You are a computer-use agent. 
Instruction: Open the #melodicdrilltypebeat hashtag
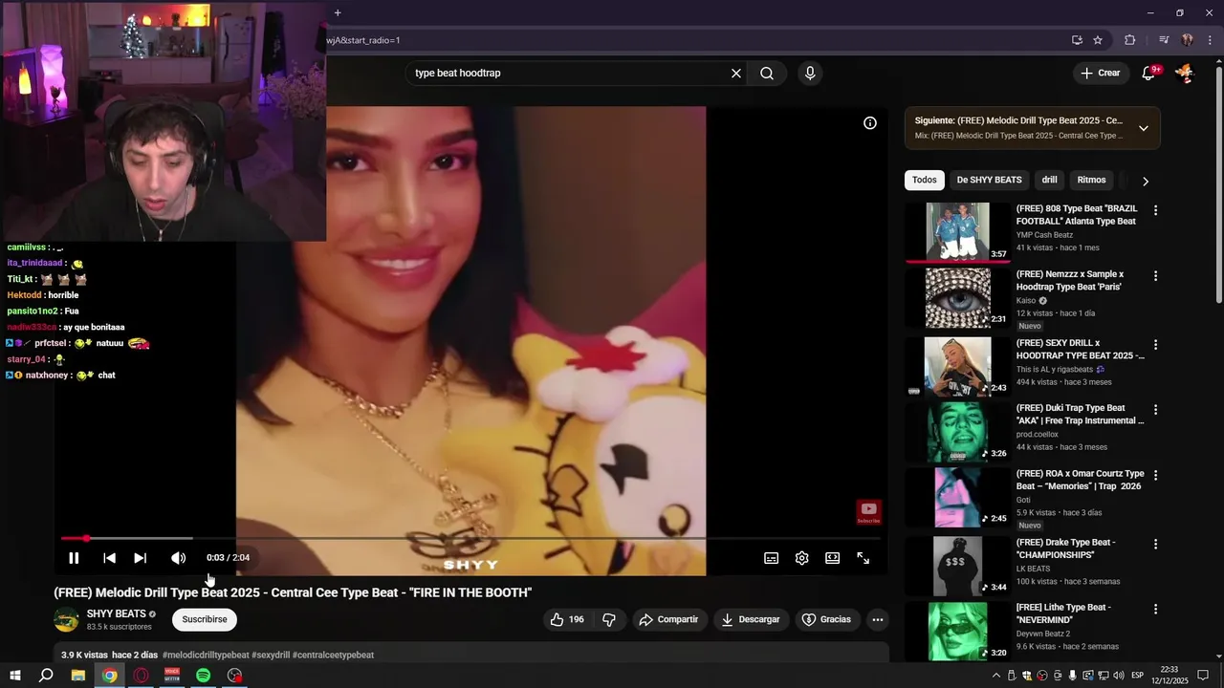pos(206,656)
